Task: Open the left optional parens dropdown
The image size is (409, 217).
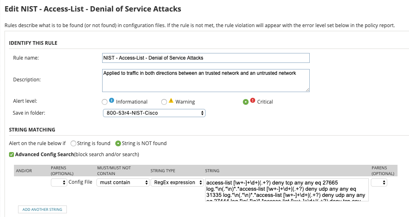Action: 59,182
